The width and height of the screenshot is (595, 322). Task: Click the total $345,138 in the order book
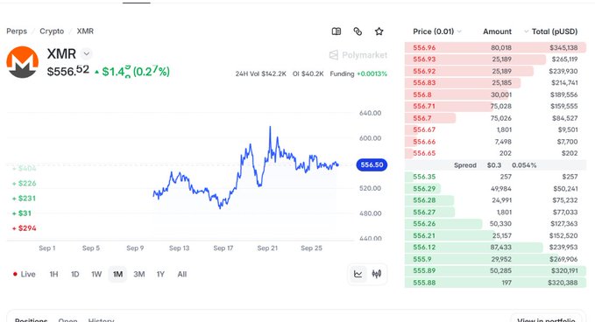click(x=563, y=48)
